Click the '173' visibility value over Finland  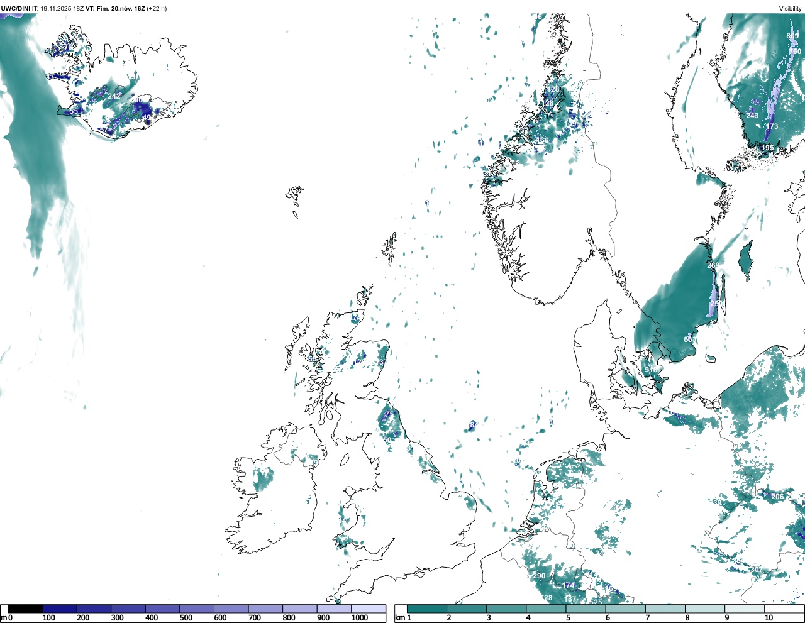772,126
